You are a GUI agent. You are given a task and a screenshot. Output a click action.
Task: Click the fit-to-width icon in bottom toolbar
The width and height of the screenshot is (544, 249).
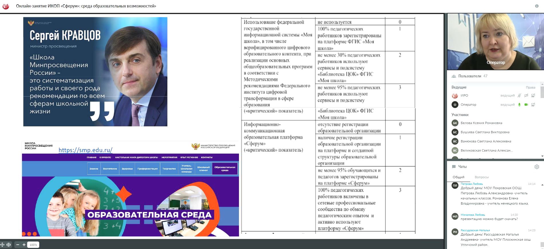pos(9,245)
